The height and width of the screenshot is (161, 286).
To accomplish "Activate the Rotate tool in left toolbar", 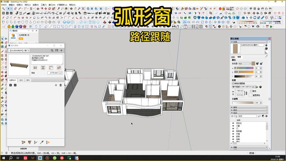I will [x=2, y=76].
